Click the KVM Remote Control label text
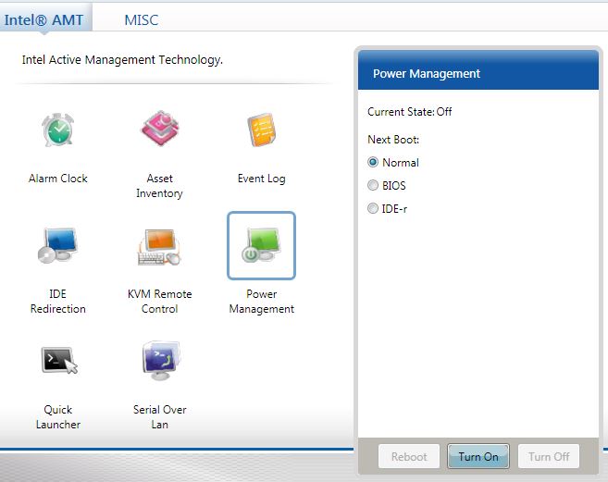 click(x=160, y=302)
